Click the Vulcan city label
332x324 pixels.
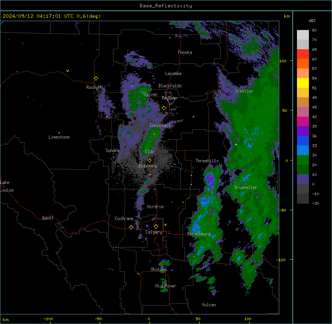click(x=209, y=305)
